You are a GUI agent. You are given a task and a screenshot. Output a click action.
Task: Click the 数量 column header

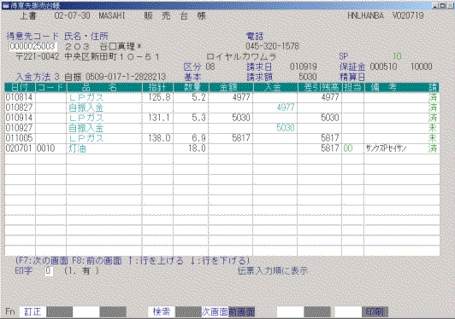[x=191, y=87]
